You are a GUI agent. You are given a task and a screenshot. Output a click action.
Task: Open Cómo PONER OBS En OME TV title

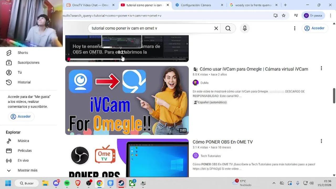click(x=223, y=142)
